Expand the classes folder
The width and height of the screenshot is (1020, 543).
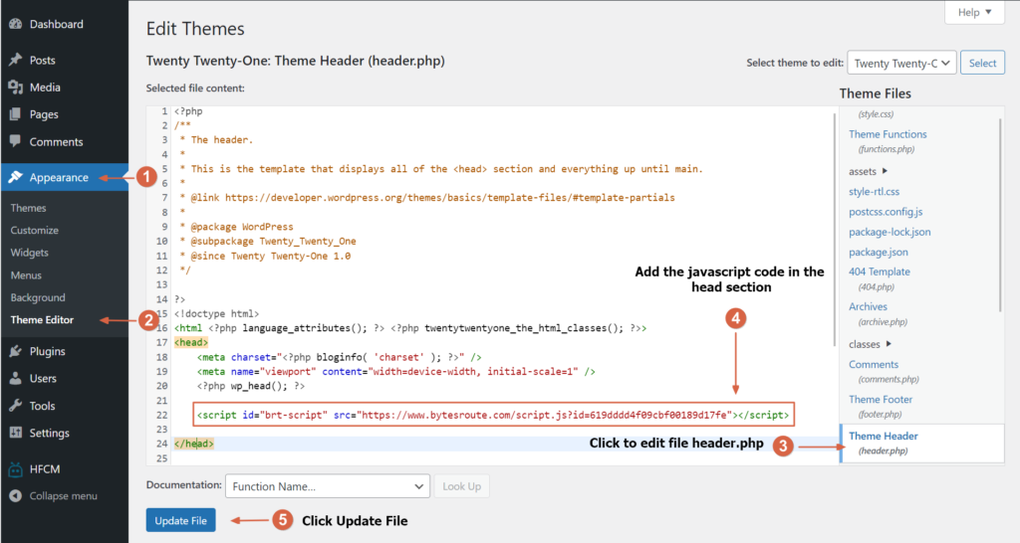click(870, 344)
